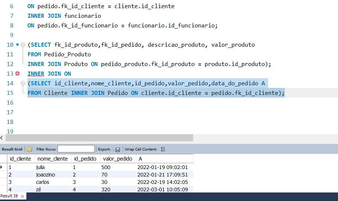Click valor_pedido cell '320'
This screenshot has height=201, width=338.
tap(118, 190)
